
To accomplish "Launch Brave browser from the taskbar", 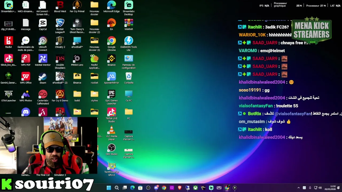I will (180, 188).
